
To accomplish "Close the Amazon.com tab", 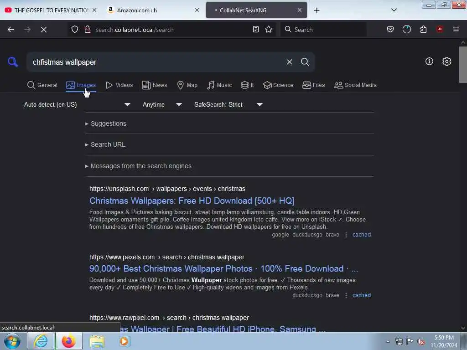I will click(197, 10).
